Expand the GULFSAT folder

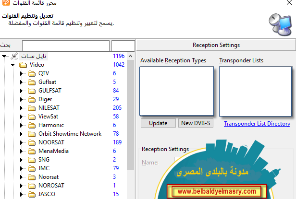pyautogui.click(x=21, y=91)
